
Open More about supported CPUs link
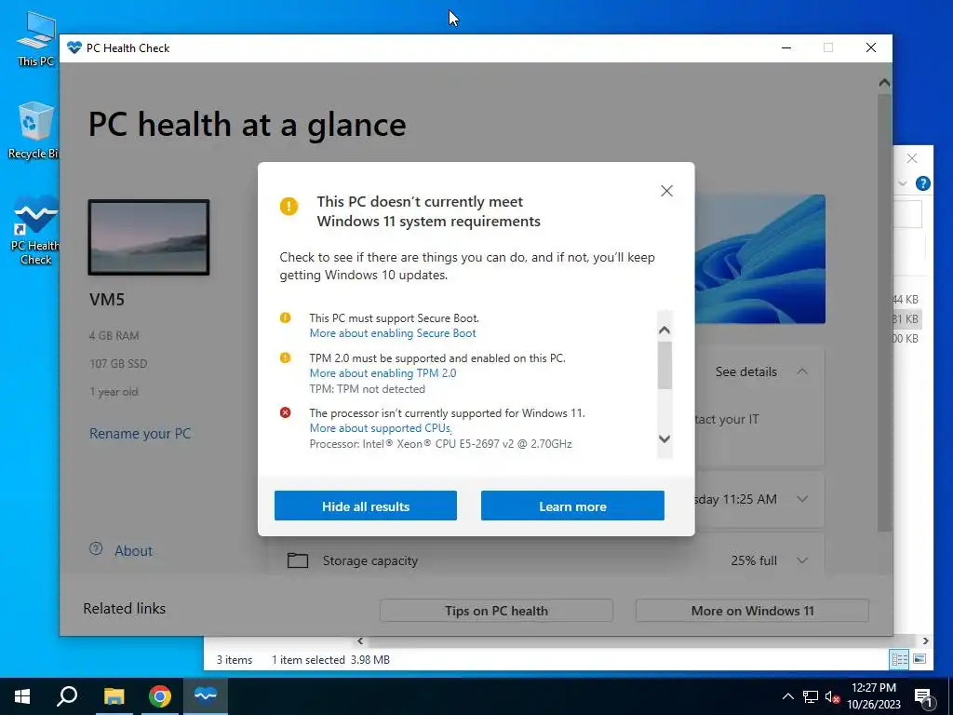[x=381, y=428]
